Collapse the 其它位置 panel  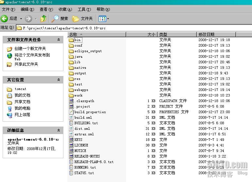click(59, 80)
